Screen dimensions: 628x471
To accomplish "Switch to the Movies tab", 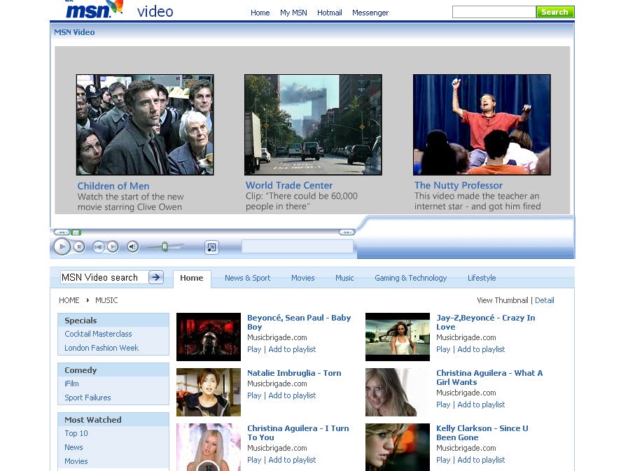I will 302,278.
